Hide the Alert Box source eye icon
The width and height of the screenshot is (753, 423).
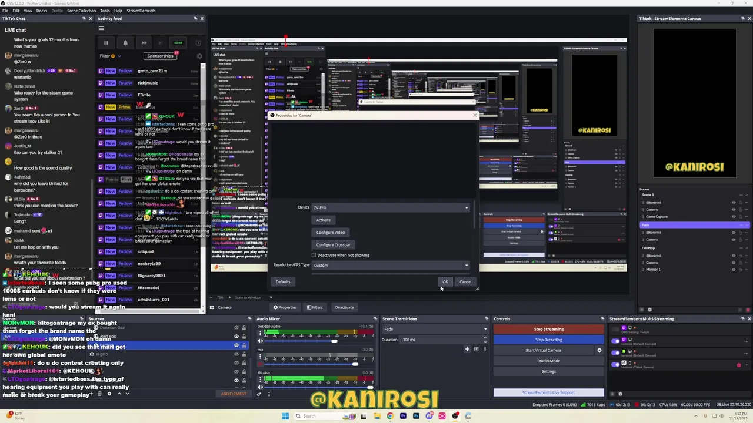(x=236, y=337)
